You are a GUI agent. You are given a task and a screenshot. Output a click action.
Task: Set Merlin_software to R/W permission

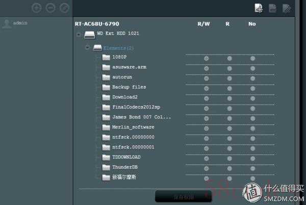point(206,129)
